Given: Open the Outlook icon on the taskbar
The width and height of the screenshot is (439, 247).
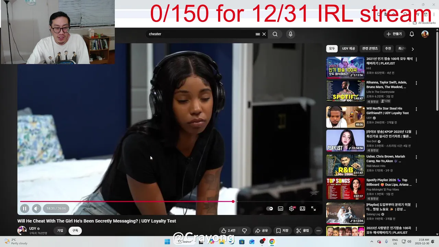Looking at the screenshot, I should [252, 242].
